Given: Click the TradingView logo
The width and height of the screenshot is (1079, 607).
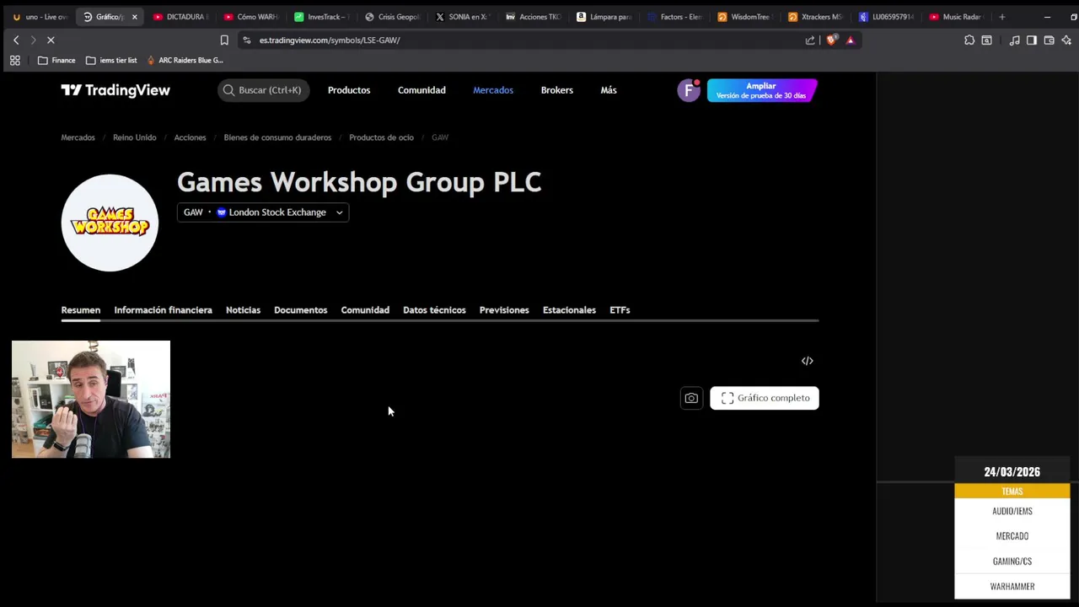Looking at the screenshot, I should pos(115,90).
